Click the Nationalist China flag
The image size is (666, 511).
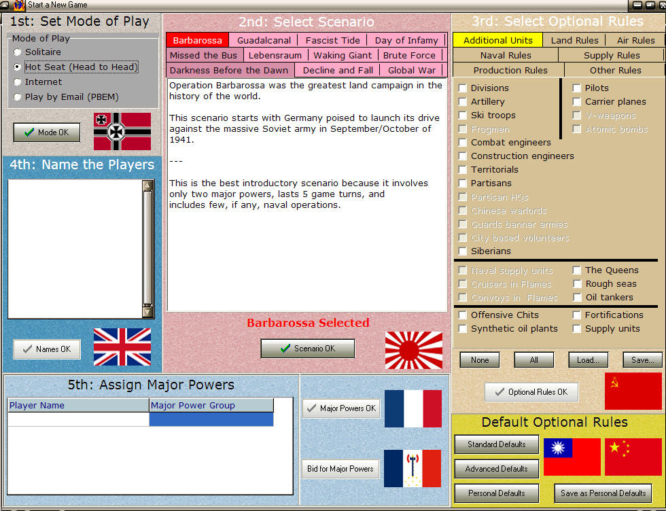click(x=572, y=457)
